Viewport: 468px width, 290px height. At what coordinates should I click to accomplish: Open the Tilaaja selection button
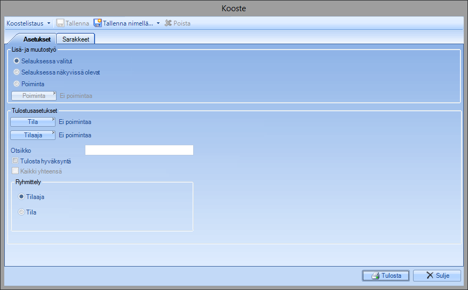pyautogui.click(x=33, y=135)
